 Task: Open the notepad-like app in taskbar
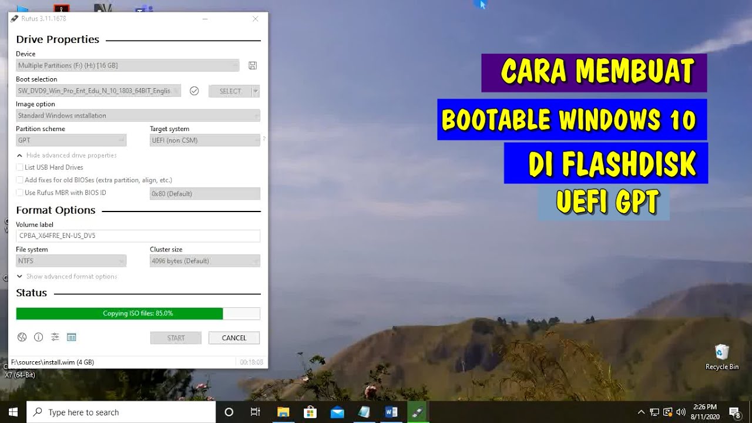pyautogui.click(x=364, y=412)
